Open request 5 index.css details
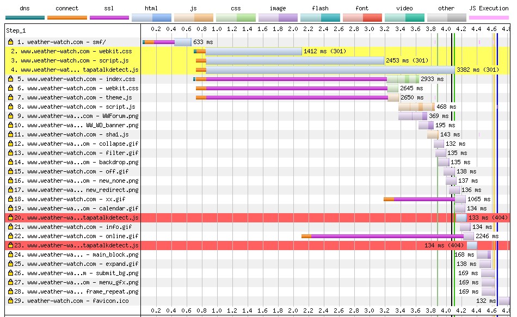The image size is (517, 317). [x=77, y=79]
